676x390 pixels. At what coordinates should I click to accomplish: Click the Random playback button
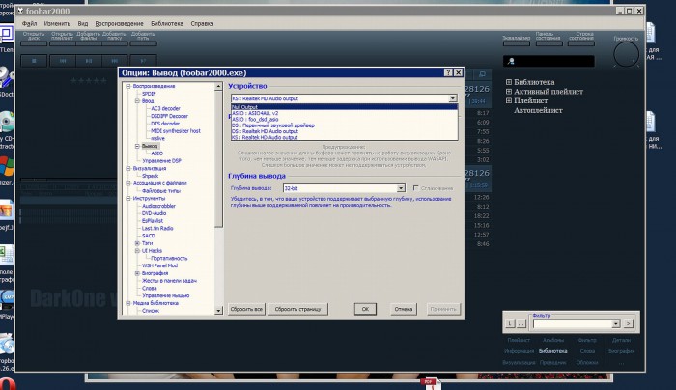pos(143,61)
